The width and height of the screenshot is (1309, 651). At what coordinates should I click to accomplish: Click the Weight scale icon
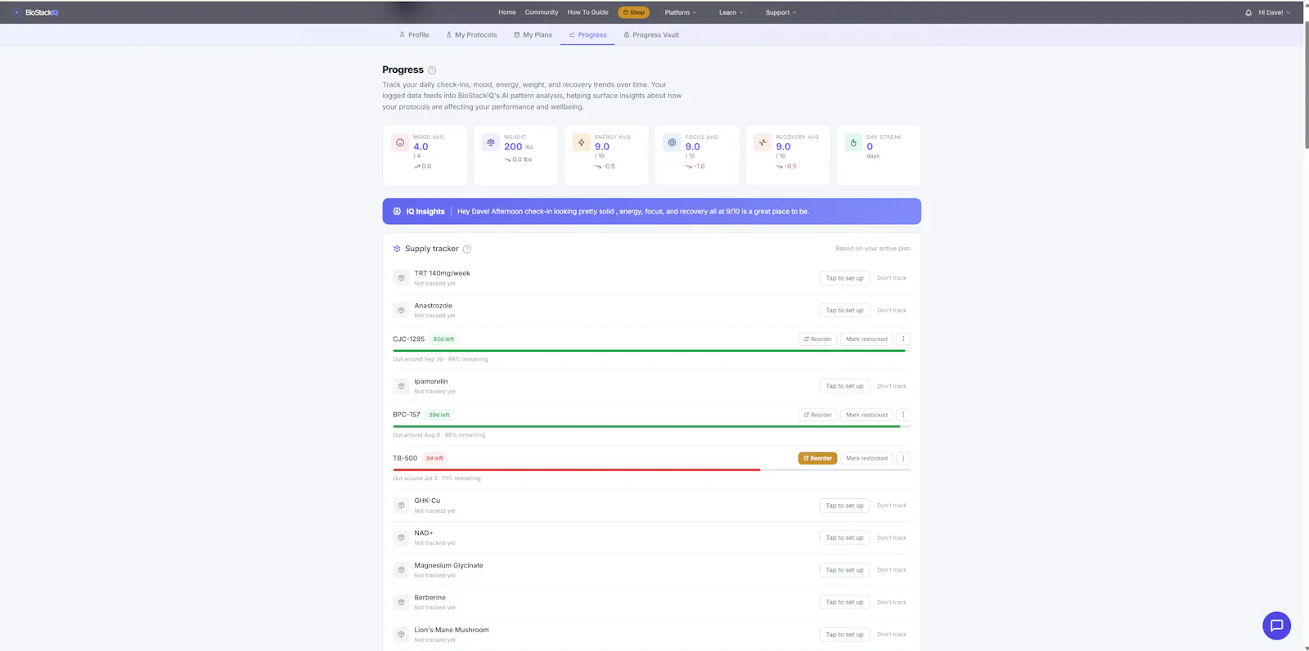click(x=491, y=142)
